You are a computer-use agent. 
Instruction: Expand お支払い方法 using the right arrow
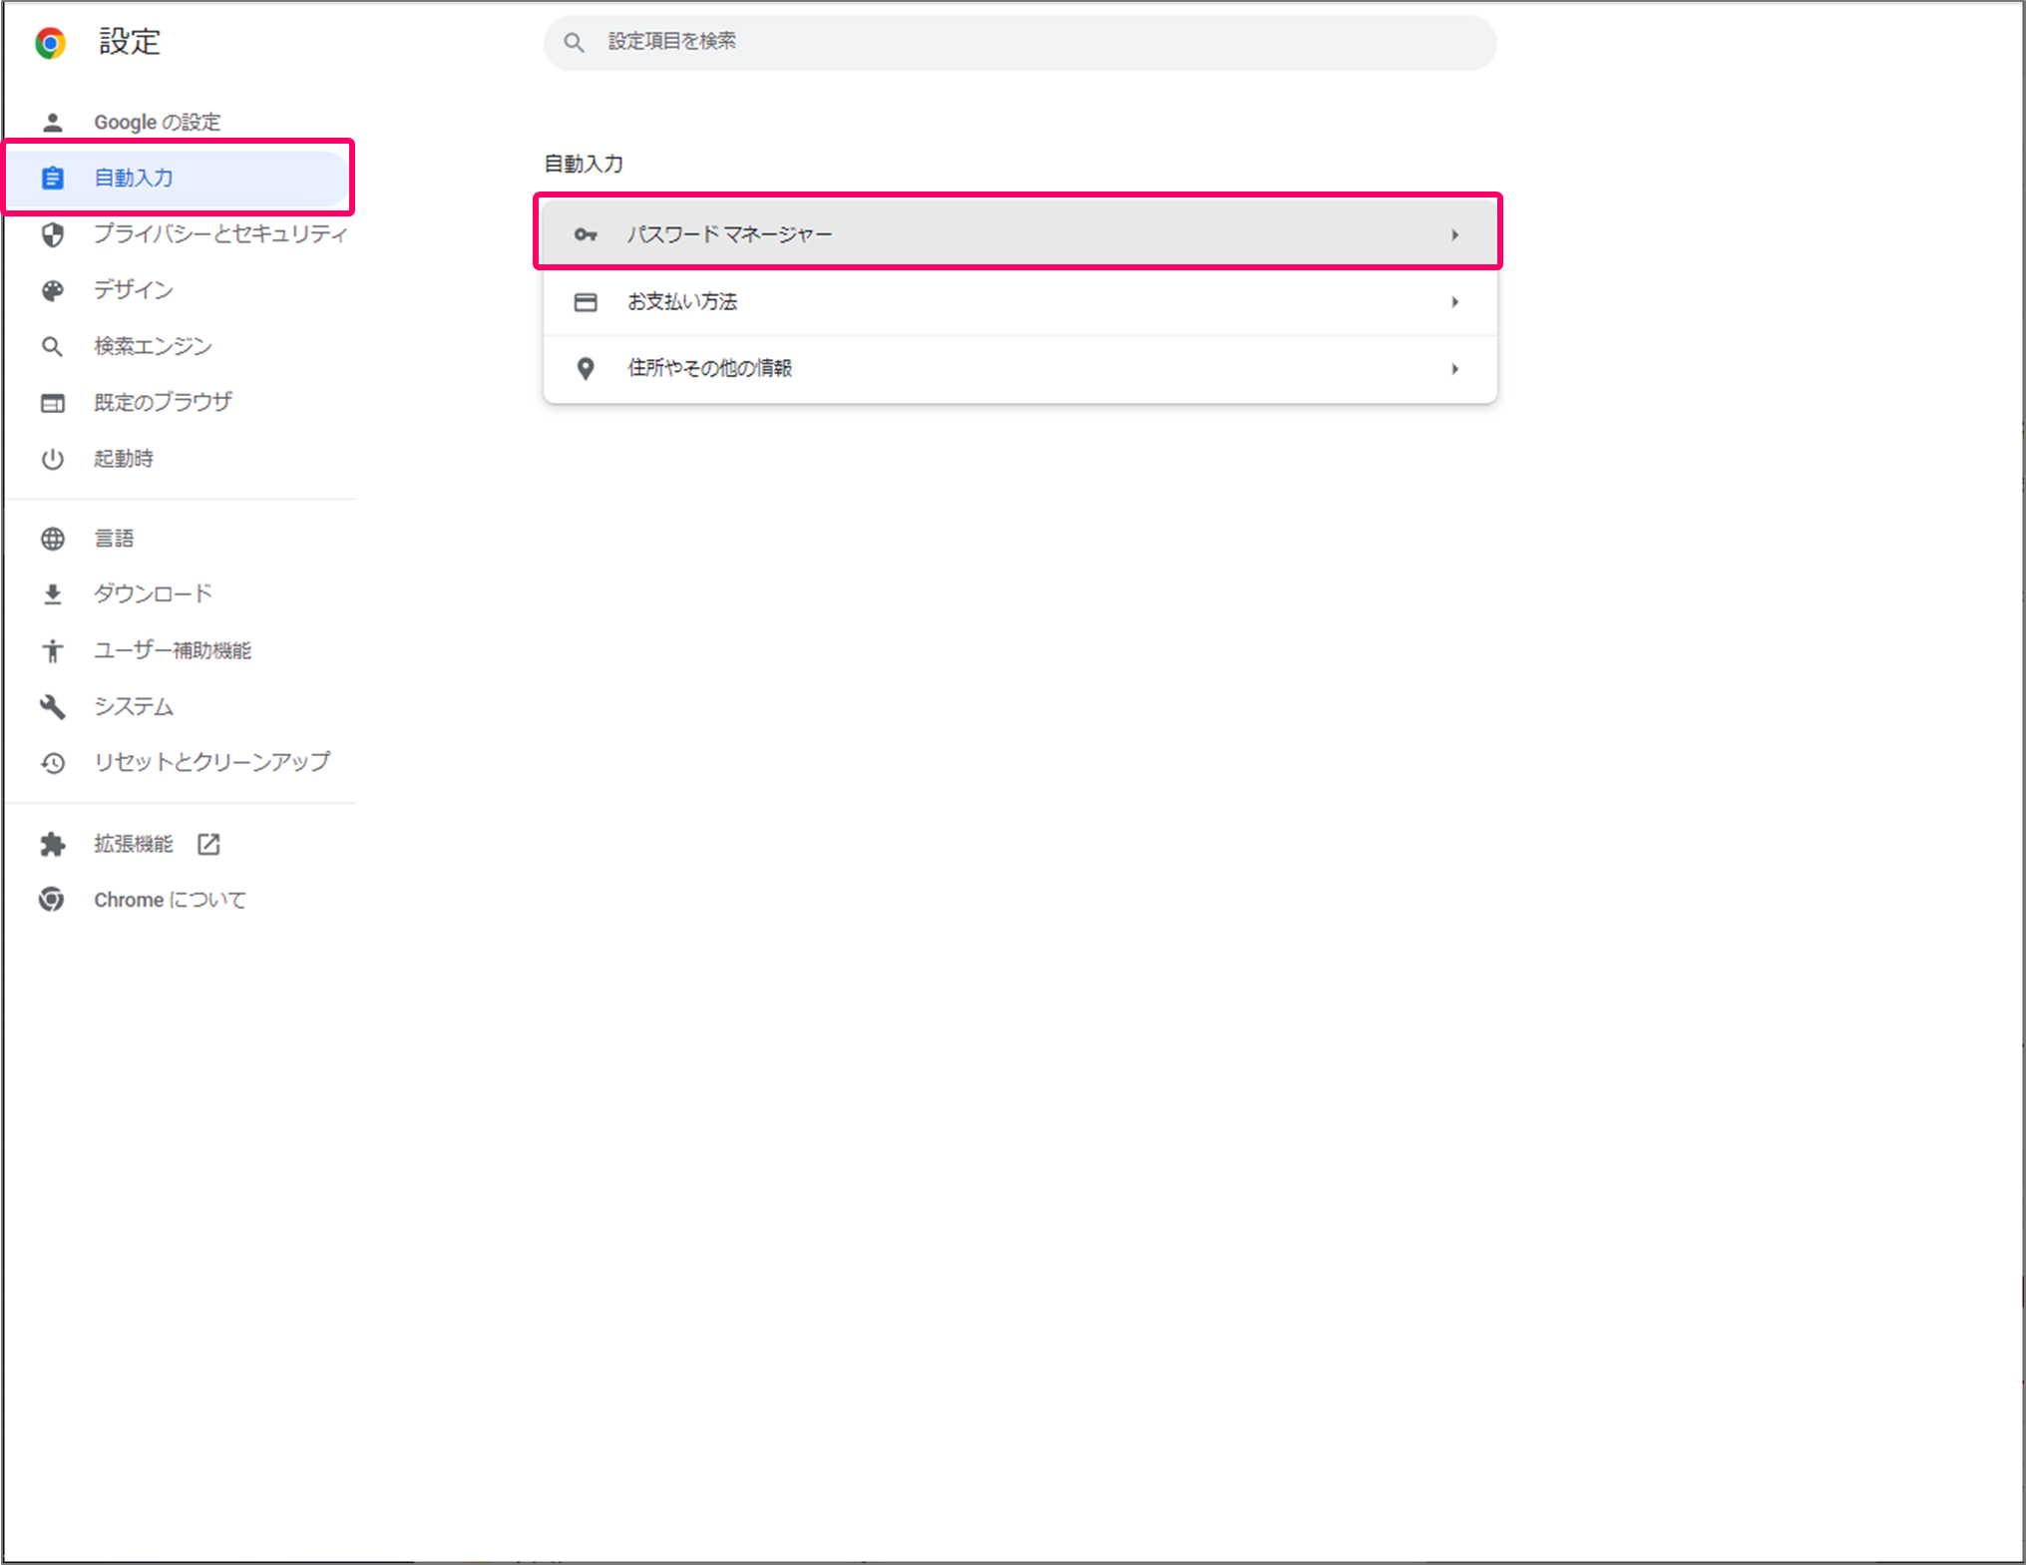coord(1454,302)
